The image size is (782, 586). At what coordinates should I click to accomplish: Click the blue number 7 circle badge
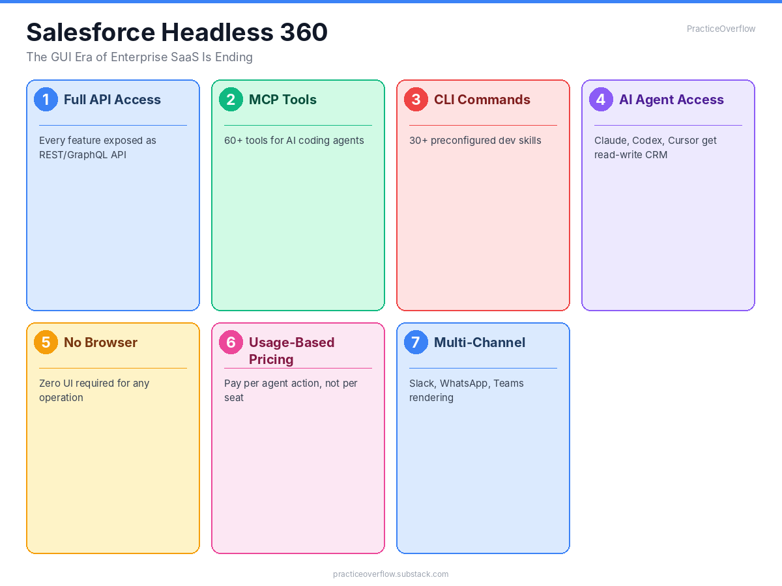(416, 342)
